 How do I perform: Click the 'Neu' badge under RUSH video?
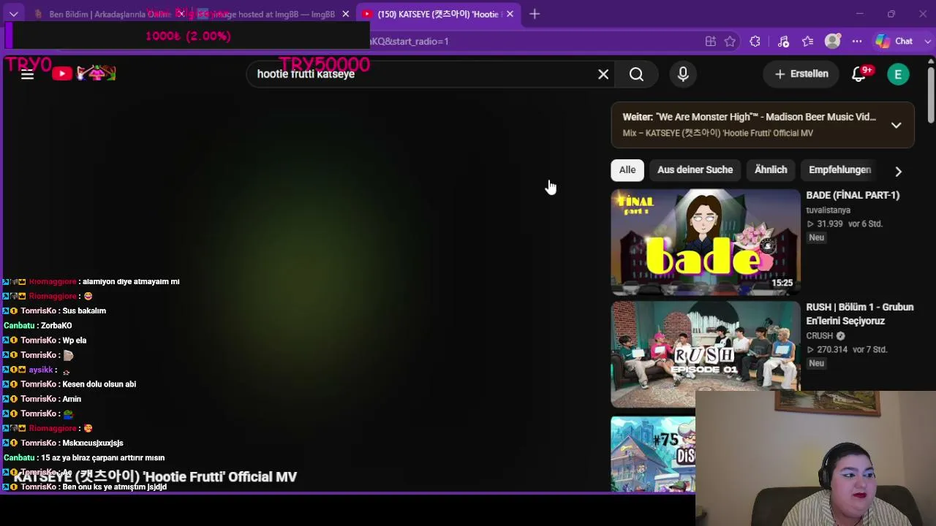coord(816,363)
